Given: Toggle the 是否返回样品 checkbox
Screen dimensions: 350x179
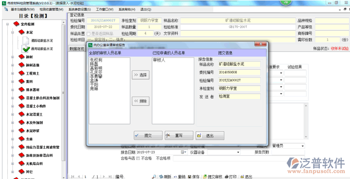Looking at the screenshot, I should click(x=89, y=34).
